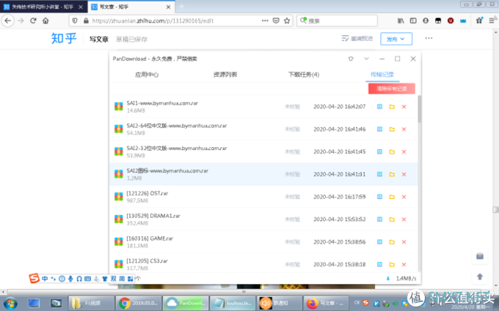
Task: Click Zhihu scroll-to-top arrow button
Action: coord(480,277)
